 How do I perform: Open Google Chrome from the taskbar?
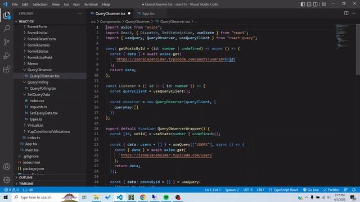(x=143, y=197)
